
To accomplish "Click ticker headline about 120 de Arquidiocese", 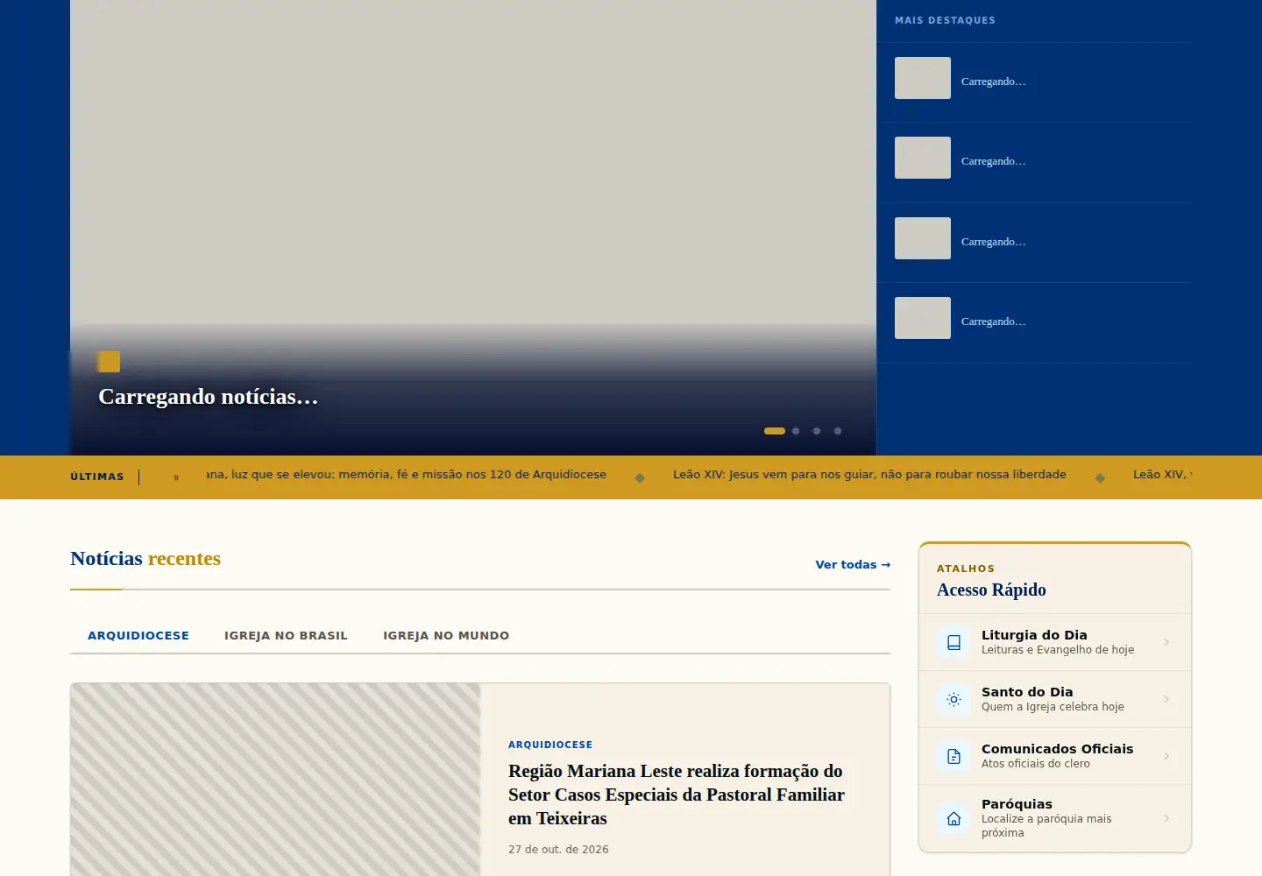I will [406, 475].
